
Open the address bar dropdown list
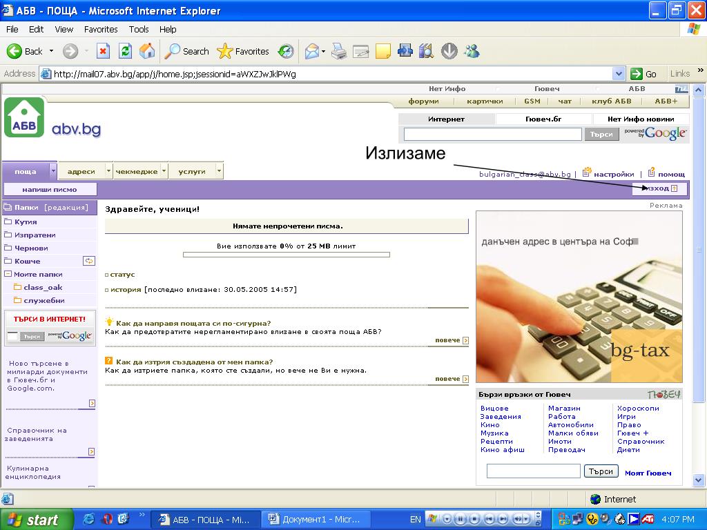point(619,74)
